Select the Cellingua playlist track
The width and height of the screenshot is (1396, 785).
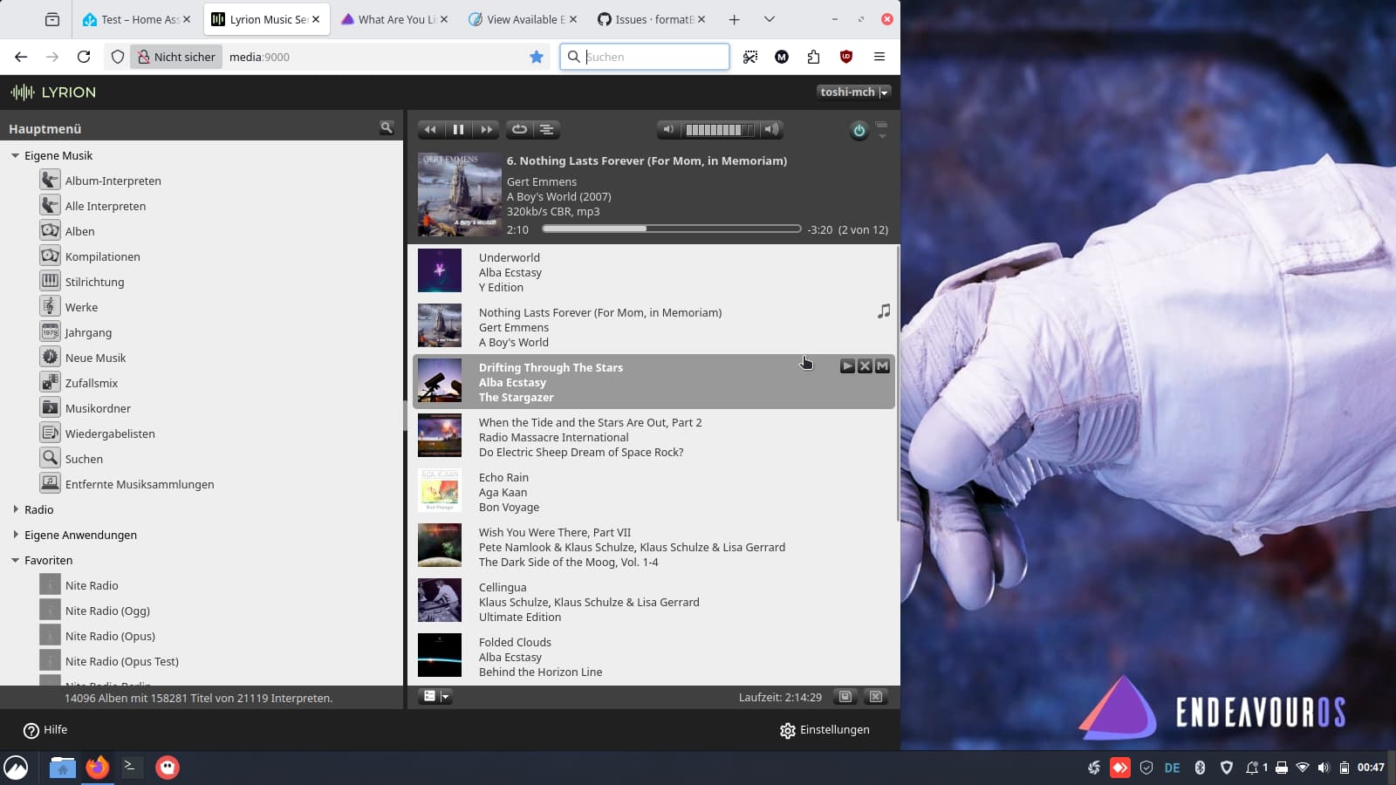click(x=654, y=601)
